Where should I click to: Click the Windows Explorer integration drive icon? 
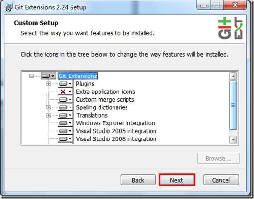(66, 123)
